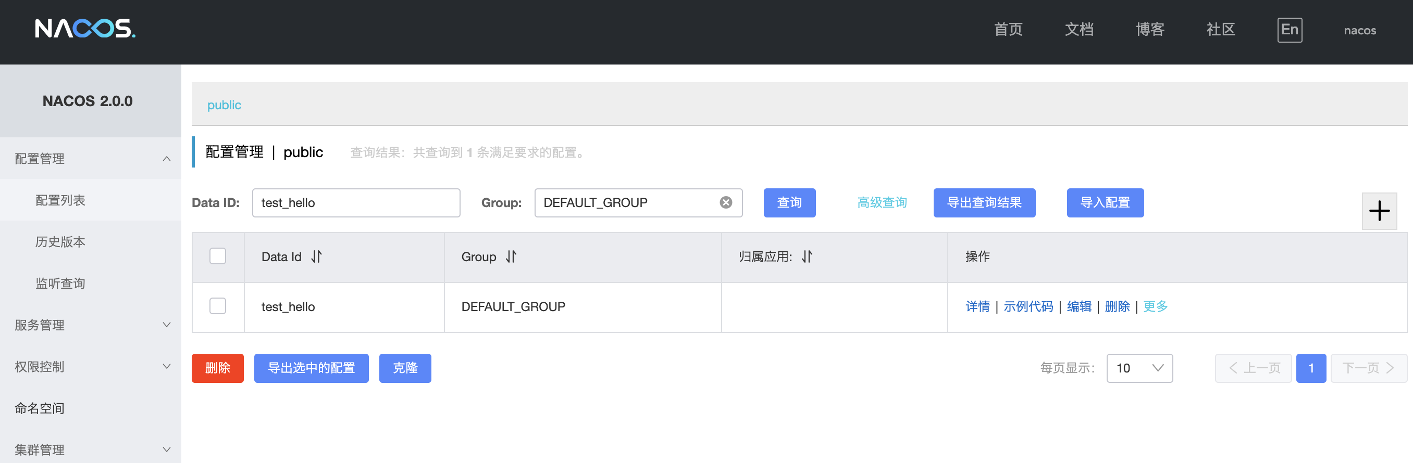1413x463 pixels.
Task: Toggle the select-all checkbox in table header
Action: point(218,256)
